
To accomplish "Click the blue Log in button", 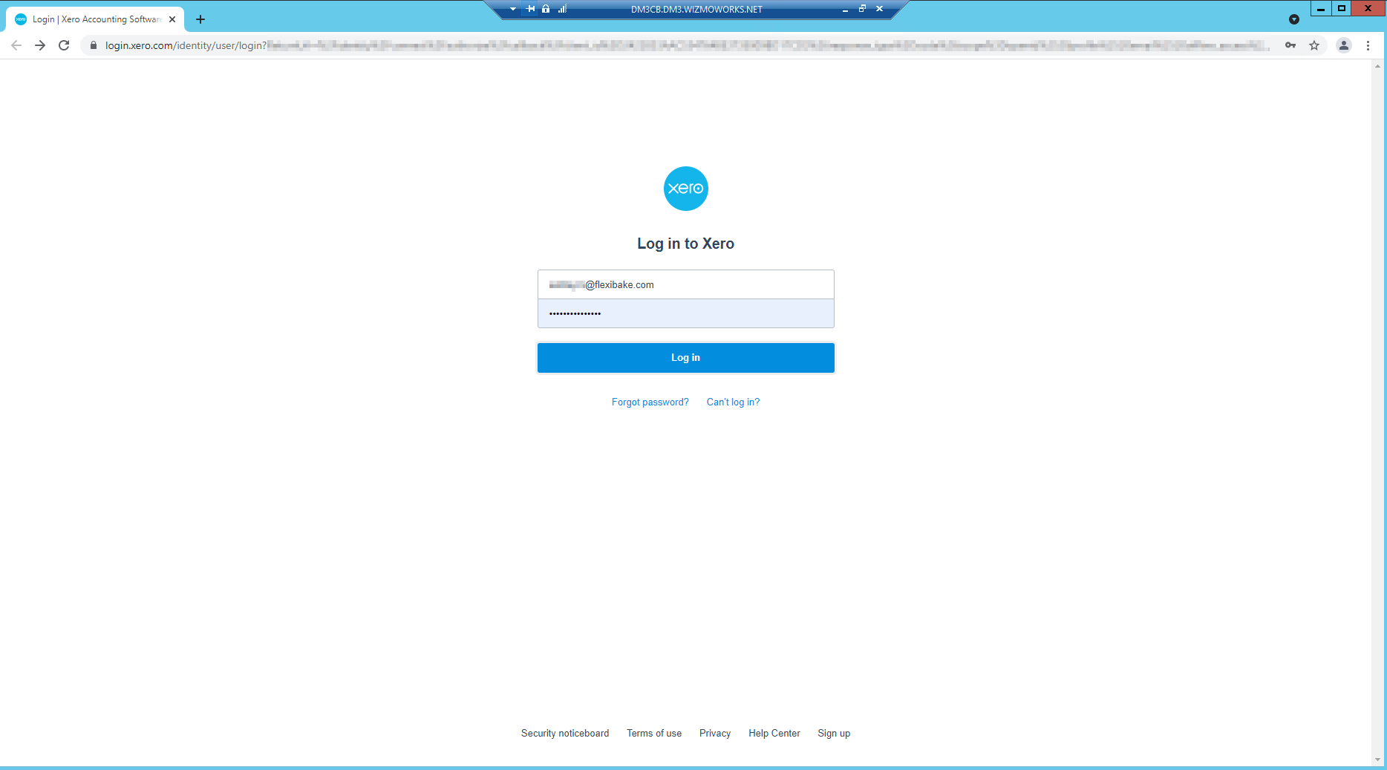I will (x=685, y=357).
